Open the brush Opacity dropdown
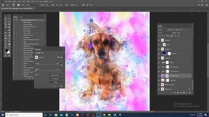The height and width of the screenshot is (117, 209). (50, 5)
